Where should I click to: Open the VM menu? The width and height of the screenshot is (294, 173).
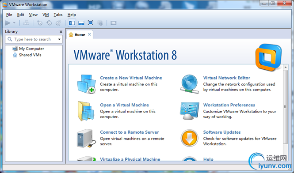46,15
